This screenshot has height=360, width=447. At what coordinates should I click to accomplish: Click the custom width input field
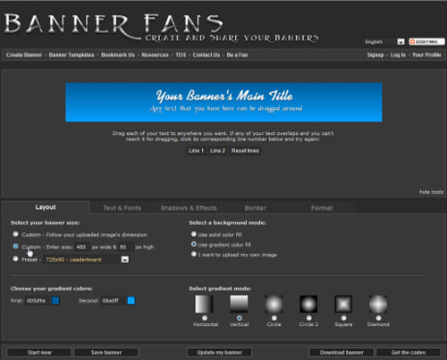pos(82,247)
